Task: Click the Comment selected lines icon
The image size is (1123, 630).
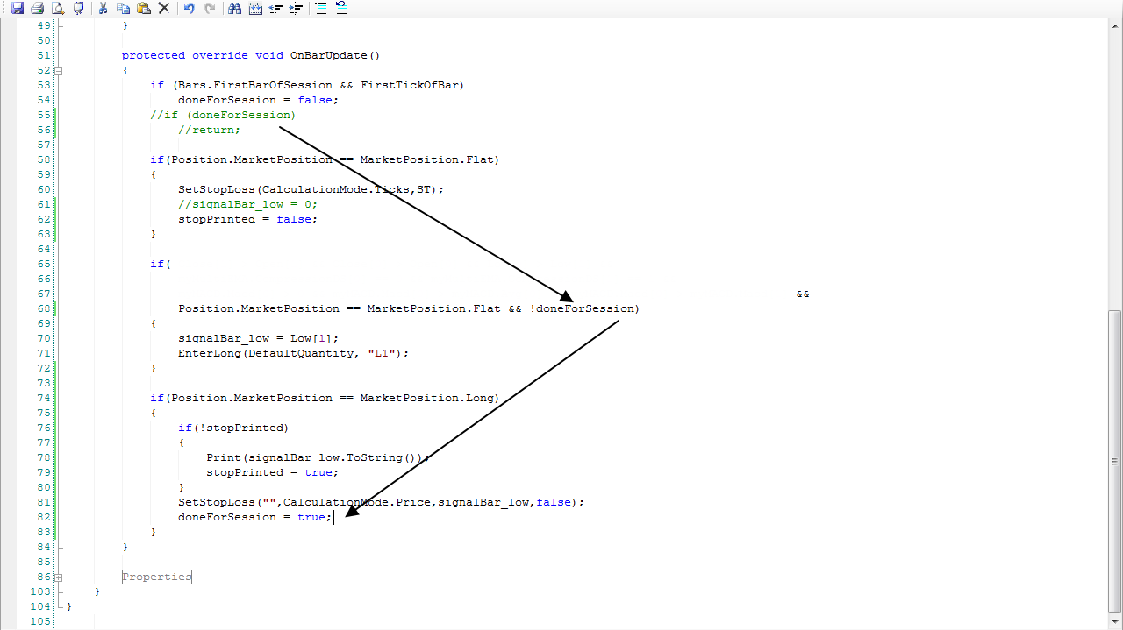Action: 321,9
